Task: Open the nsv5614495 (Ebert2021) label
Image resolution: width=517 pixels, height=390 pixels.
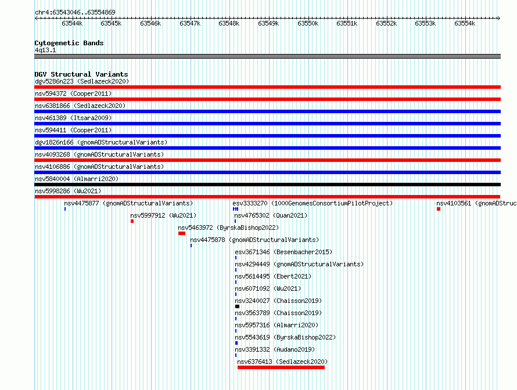Action: [273, 276]
